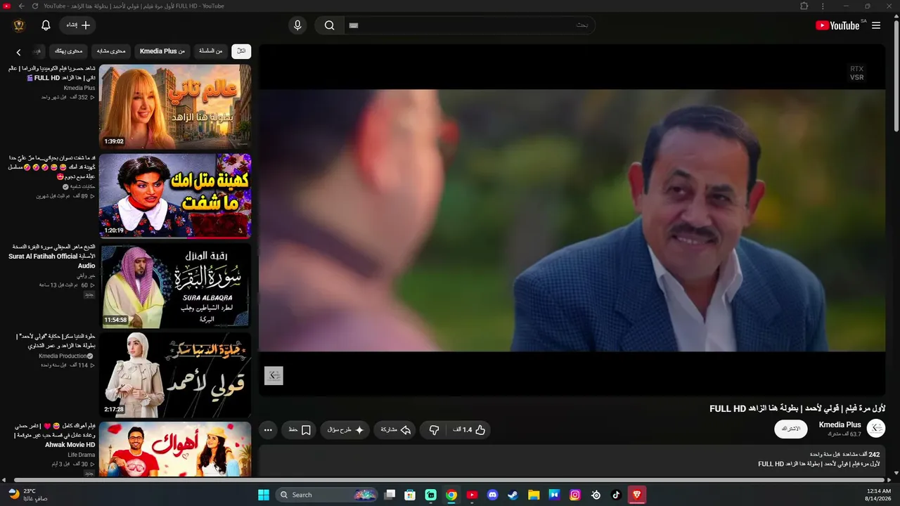Go back using the browser back arrow
Viewport: 900px width, 506px height.
pyautogui.click(x=21, y=6)
